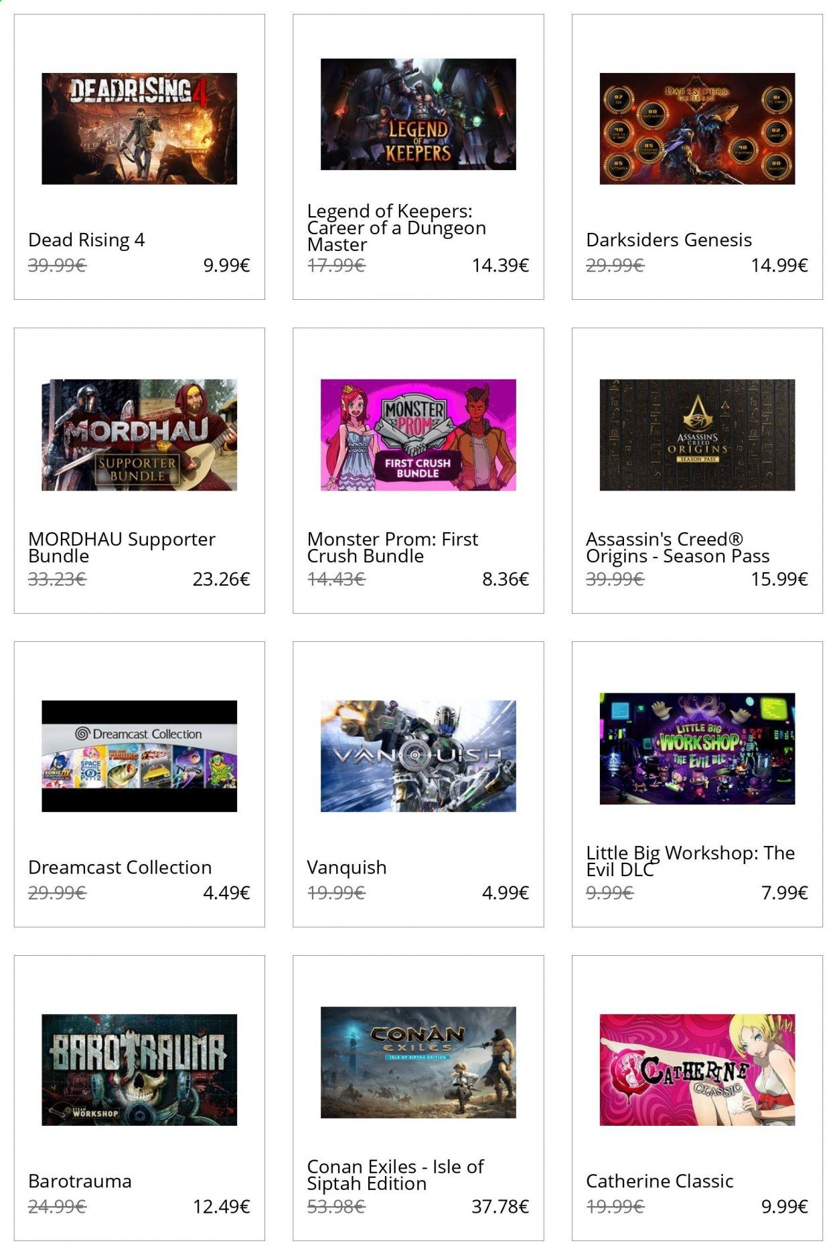
Task: Open the Dead Rising 4 title link
Action: pos(86,240)
